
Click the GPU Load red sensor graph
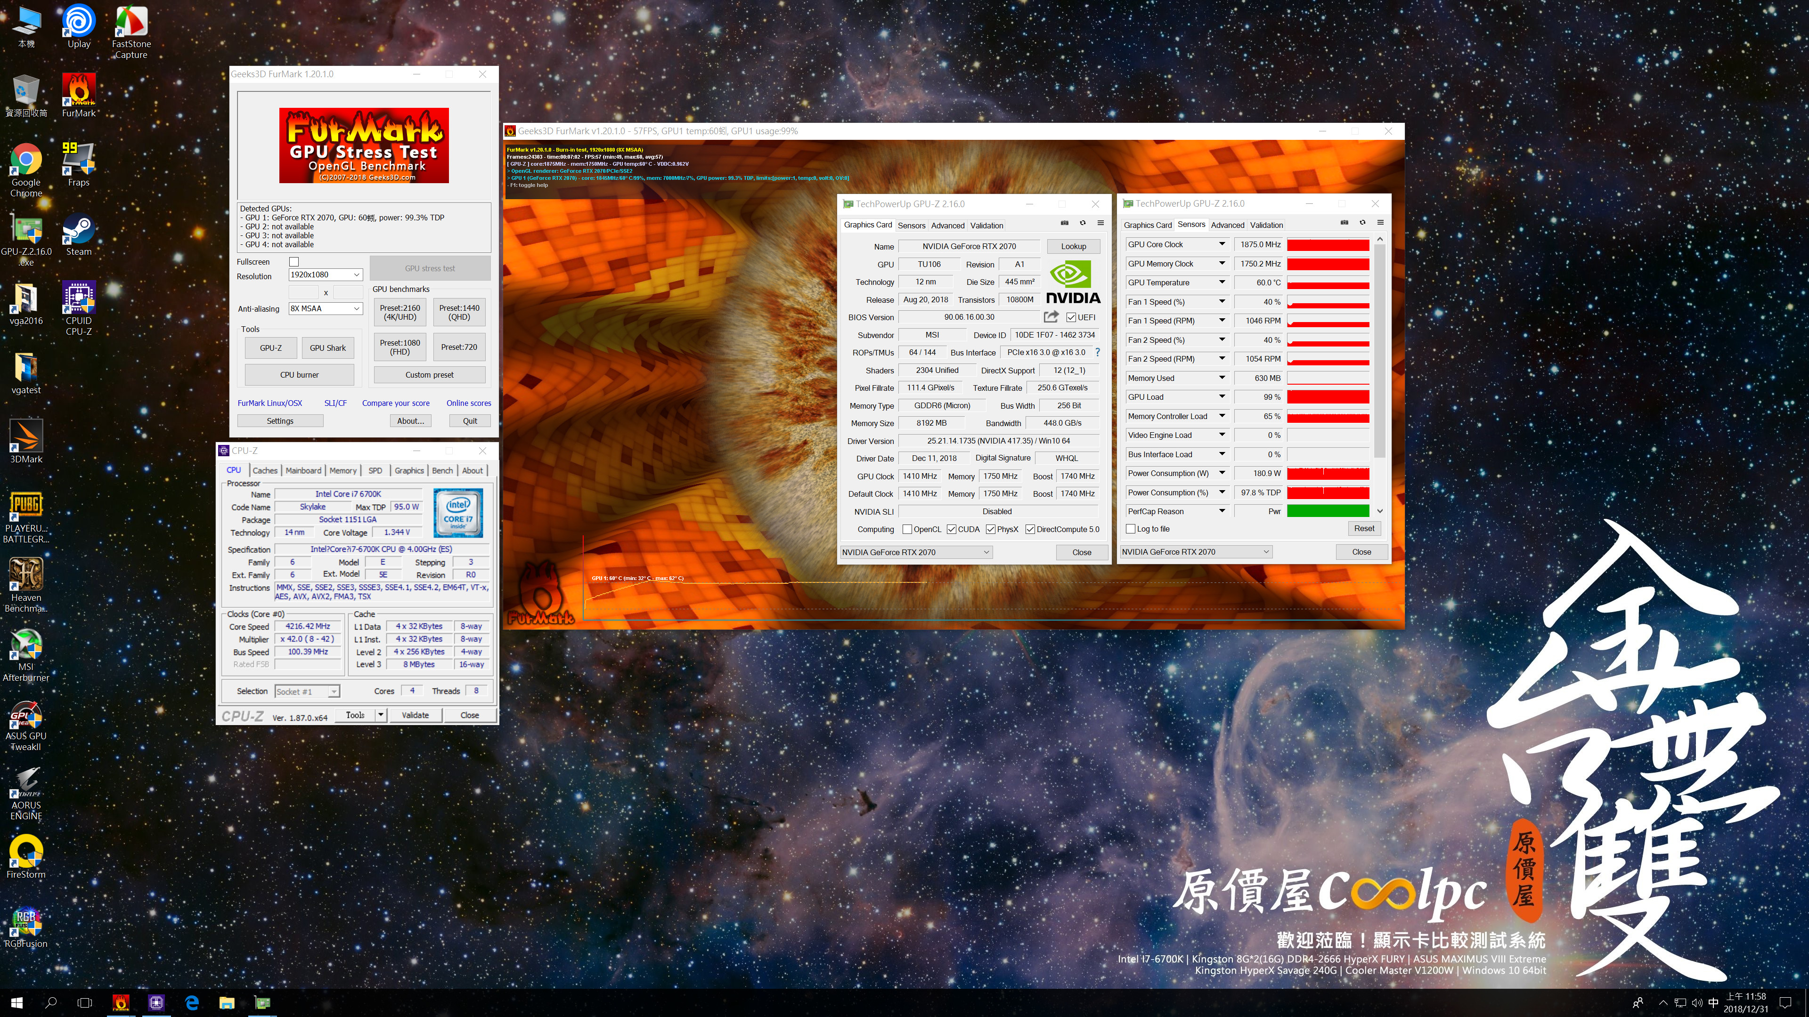click(1328, 397)
